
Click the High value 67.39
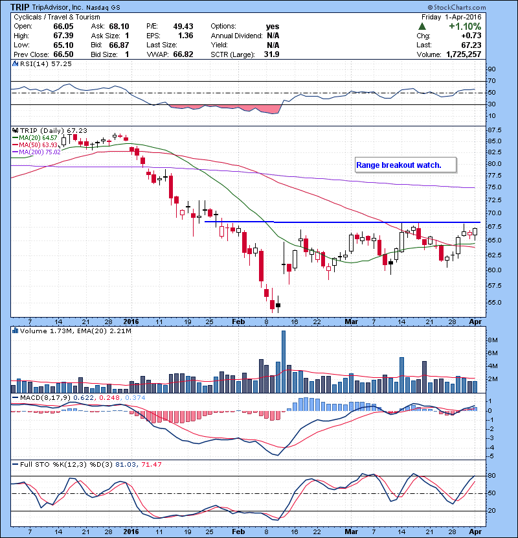[63, 36]
